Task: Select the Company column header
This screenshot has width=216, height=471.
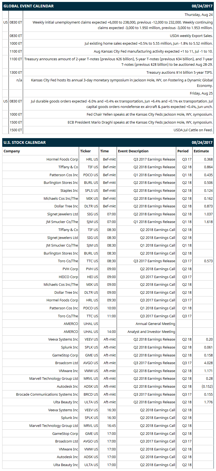Action: (12, 151)
